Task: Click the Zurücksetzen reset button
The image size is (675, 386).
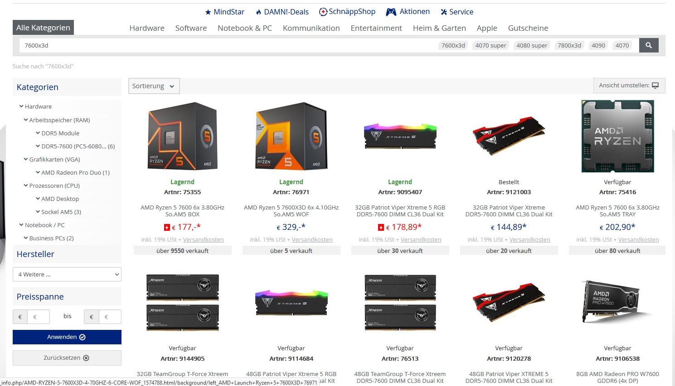Action: (67, 357)
